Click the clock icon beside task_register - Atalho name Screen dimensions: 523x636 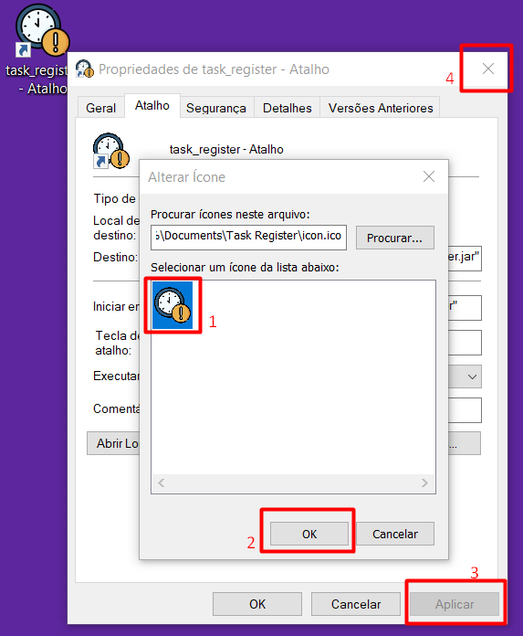tap(111, 151)
